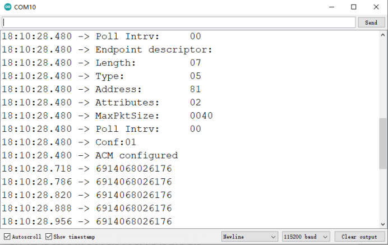Maximize the COM10 serial monitor window
This screenshot has height=245, width=388.
tap(353, 7)
